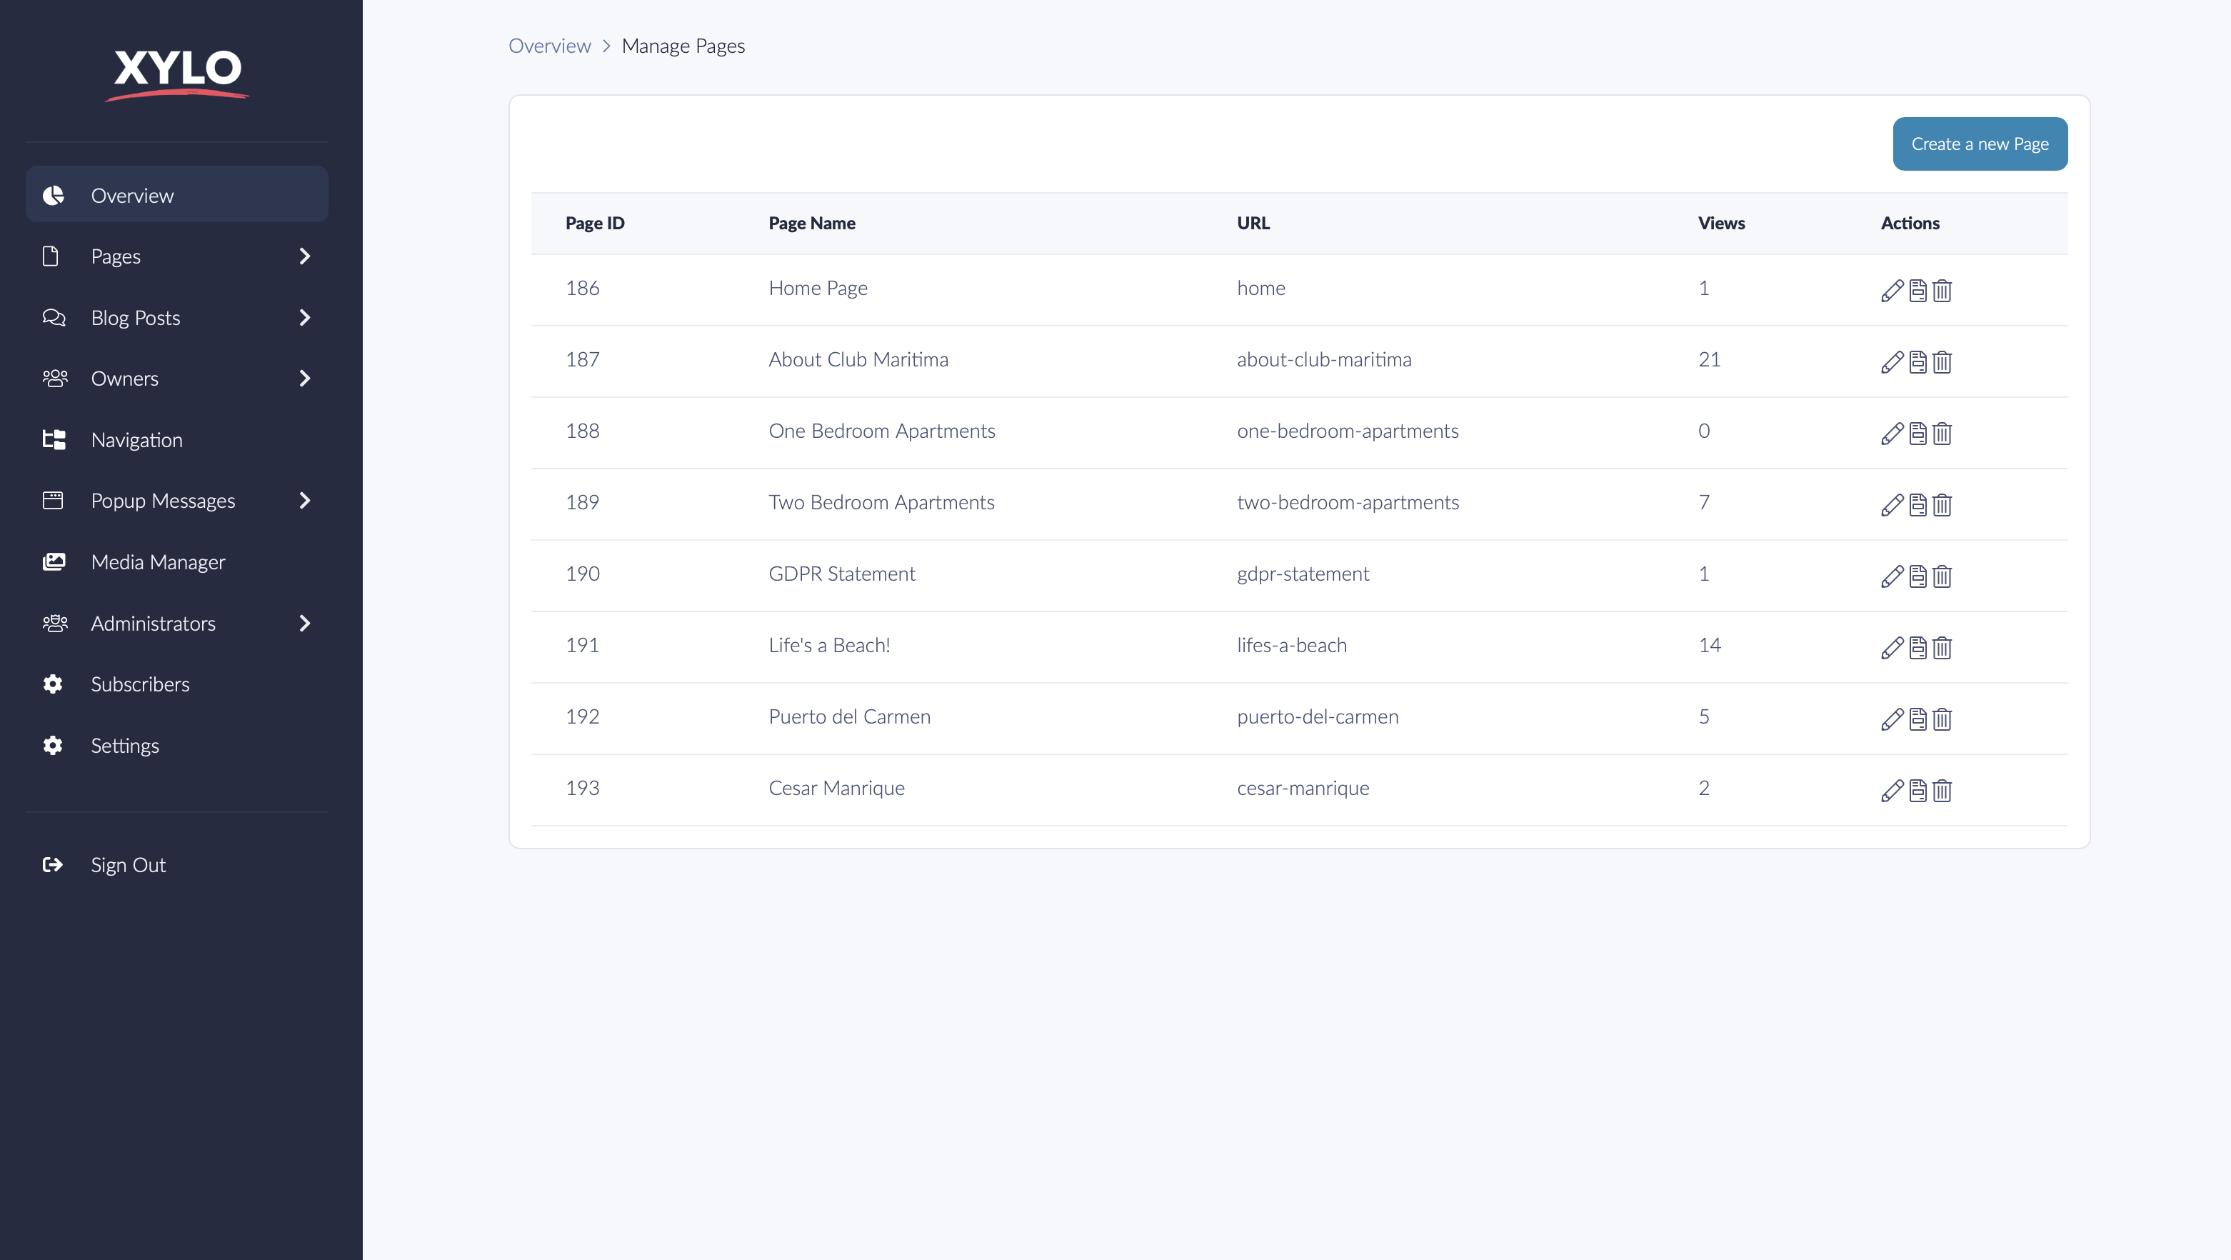The width and height of the screenshot is (2231, 1260).
Task: Delete the Home Page with trash icon
Action: point(1942,290)
